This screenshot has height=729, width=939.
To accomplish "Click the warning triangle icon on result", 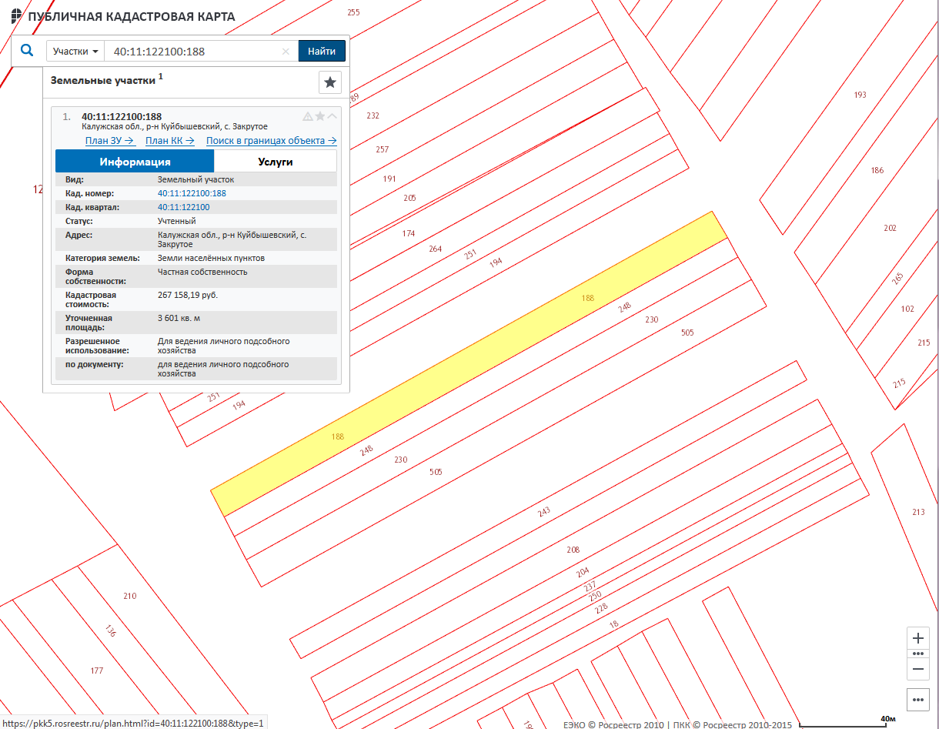I will tap(308, 116).
